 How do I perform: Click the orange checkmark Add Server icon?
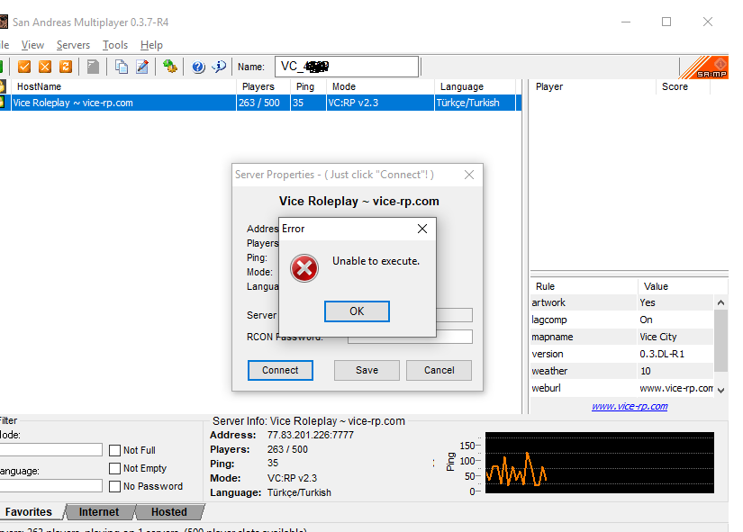pyautogui.click(x=24, y=67)
